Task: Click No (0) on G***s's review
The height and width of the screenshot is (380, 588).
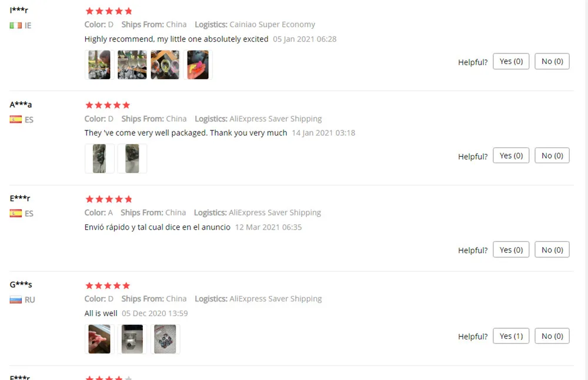Action: click(552, 336)
